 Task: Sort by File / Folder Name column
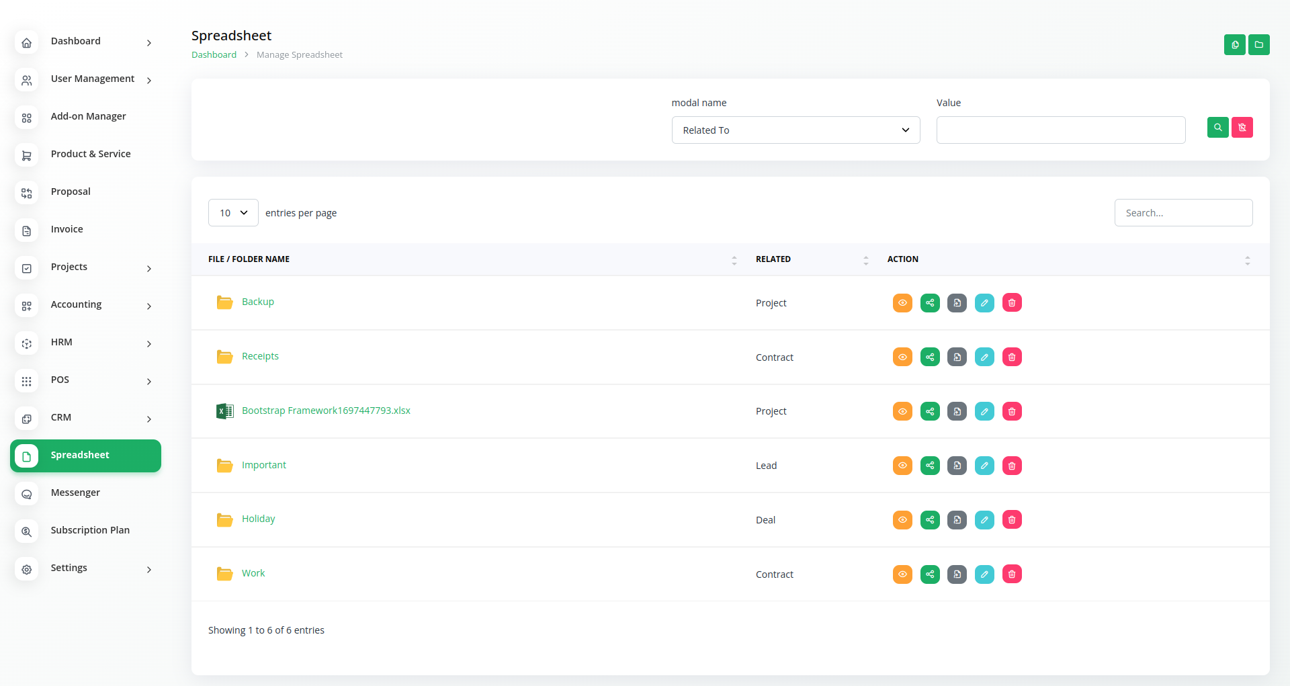pyautogui.click(x=249, y=259)
